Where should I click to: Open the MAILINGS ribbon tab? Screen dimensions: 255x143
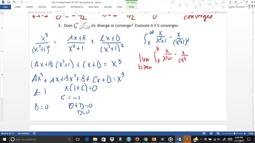pos(93,7)
